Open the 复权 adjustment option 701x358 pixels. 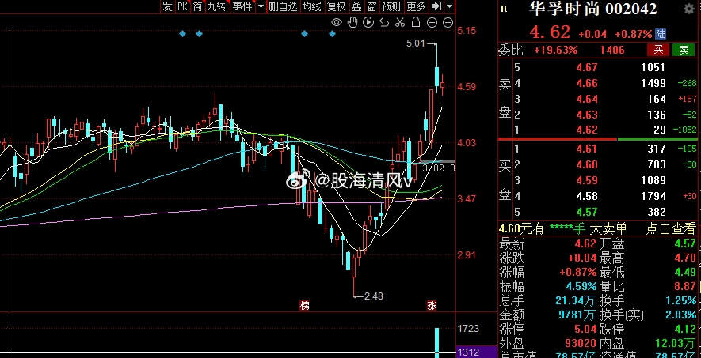point(337,6)
